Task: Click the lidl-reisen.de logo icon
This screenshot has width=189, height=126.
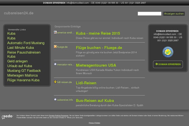Action: (x=55, y=82)
